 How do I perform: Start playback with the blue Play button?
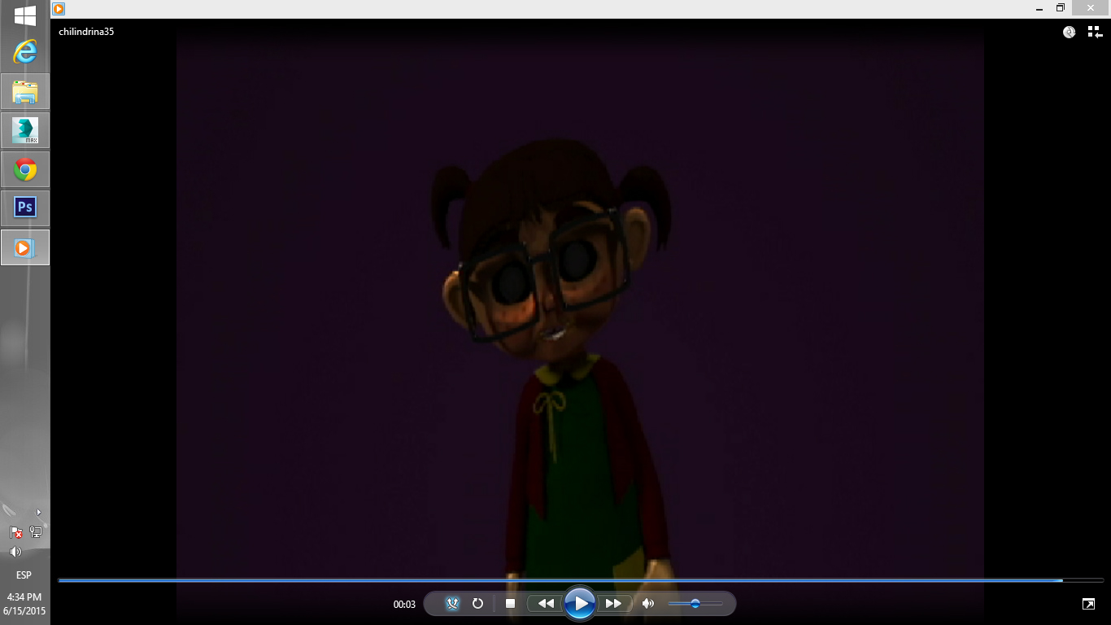pyautogui.click(x=580, y=603)
